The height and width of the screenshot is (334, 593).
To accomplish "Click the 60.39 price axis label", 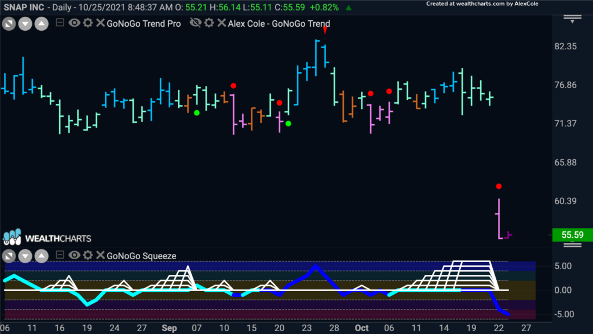I will coord(565,201).
